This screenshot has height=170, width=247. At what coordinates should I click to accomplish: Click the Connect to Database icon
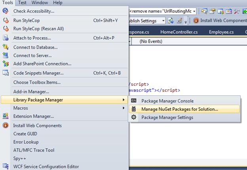click(x=6, y=47)
